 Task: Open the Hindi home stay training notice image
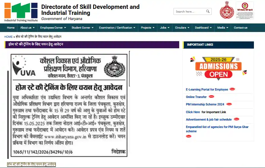pyautogui.click(x=68, y=105)
